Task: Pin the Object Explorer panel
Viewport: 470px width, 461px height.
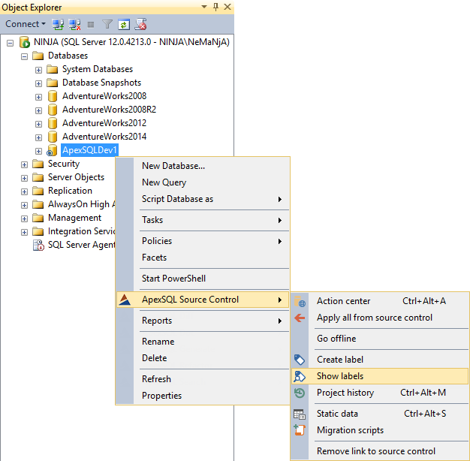Action: (x=215, y=7)
